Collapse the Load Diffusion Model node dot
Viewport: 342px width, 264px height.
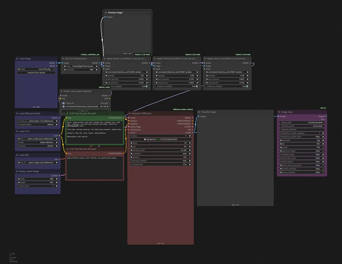click(x=17, y=113)
